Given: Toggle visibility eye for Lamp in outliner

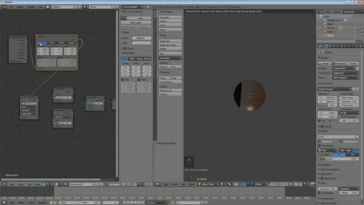Looking at the screenshot, I should (354, 32).
